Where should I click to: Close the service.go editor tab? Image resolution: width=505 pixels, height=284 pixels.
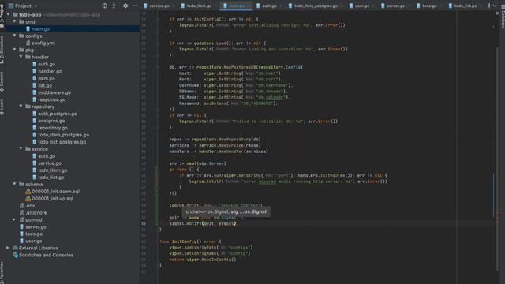[174, 6]
